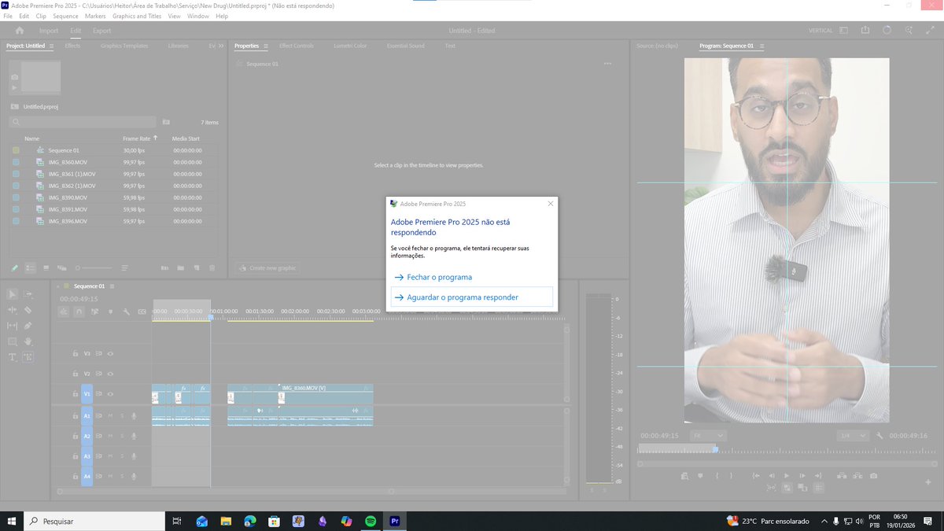Image resolution: width=944 pixels, height=531 pixels.
Task: Click the captions track CC icon
Action: tap(142, 312)
